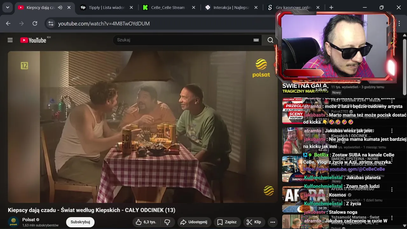
Task: Click the 1,63 mln subskrybentów text
Action: (x=40, y=225)
